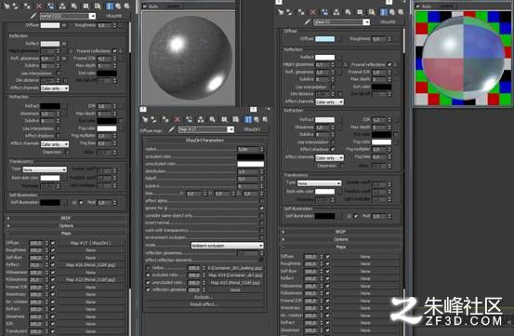The width and height of the screenshot is (514, 336).
Task: Toggle the 'ignore for gi' checkbox in VRayDirt
Action: tap(261, 208)
